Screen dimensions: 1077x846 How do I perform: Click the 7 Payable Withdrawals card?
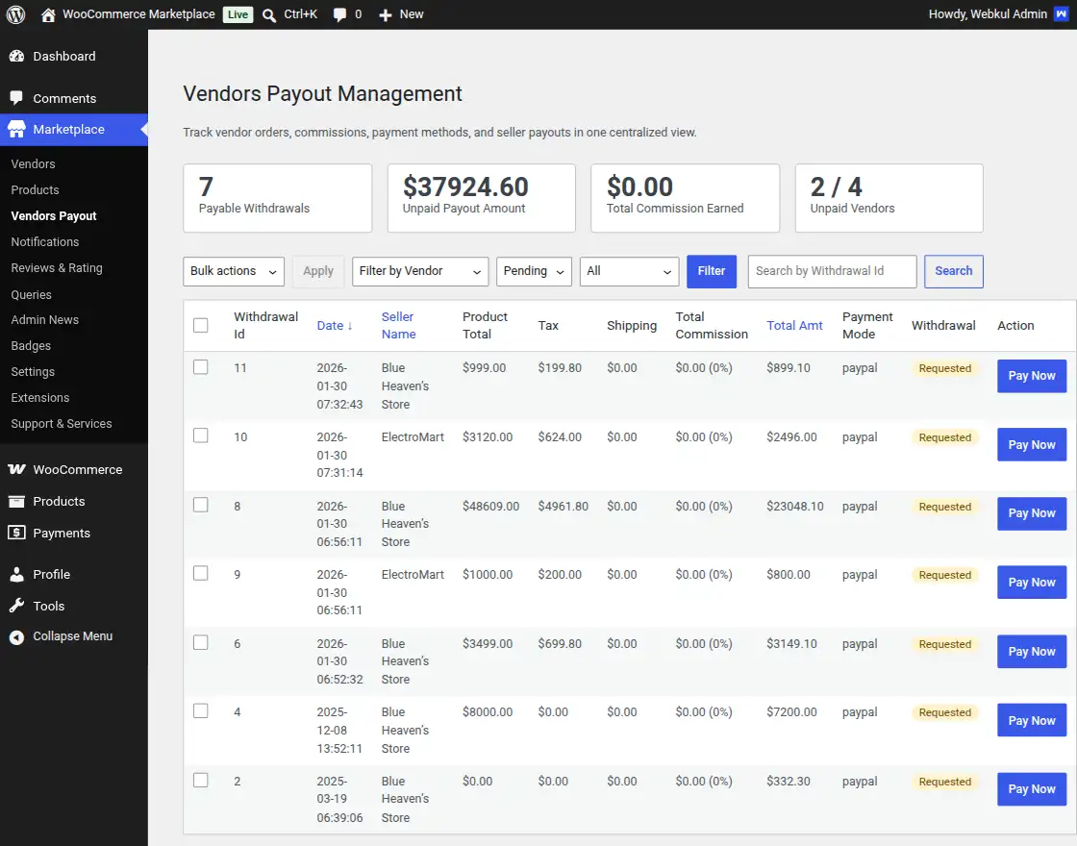(278, 198)
